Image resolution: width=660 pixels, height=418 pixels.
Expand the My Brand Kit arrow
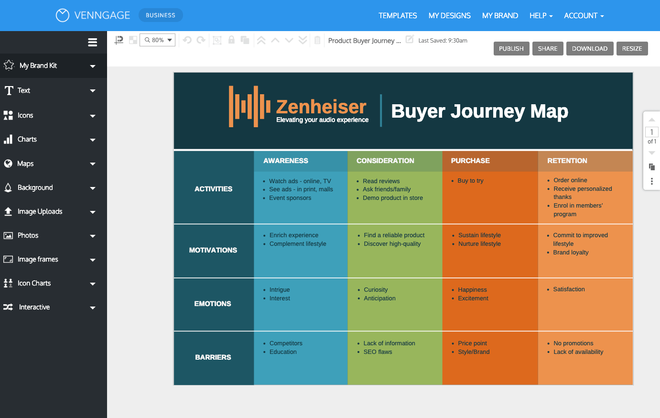93,66
